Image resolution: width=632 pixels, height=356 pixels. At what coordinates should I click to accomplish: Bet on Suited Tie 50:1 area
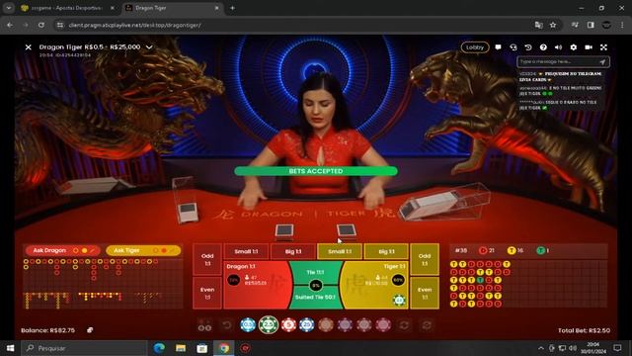point(316,298)
